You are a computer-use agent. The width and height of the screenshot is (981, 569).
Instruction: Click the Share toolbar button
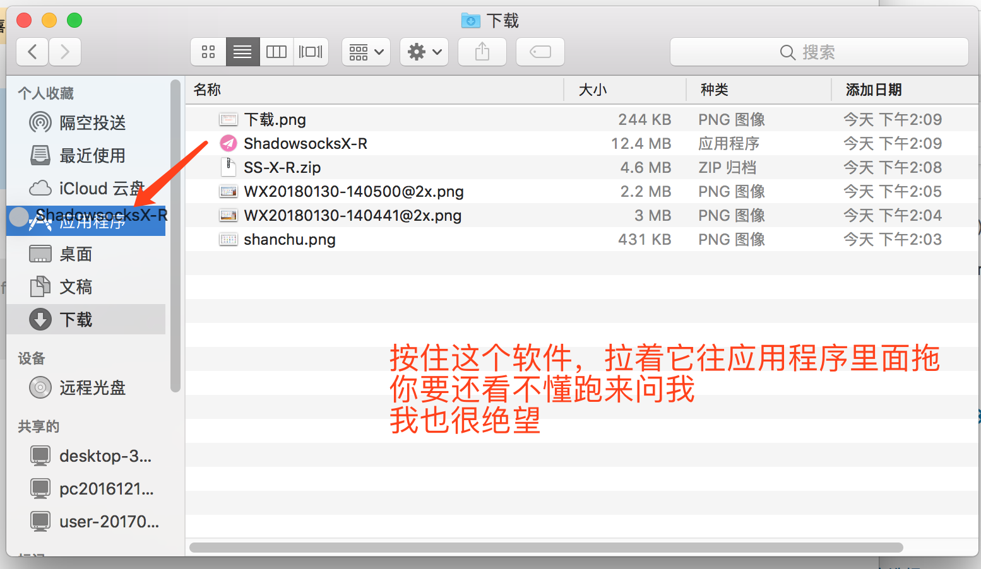tap(482, 52)
